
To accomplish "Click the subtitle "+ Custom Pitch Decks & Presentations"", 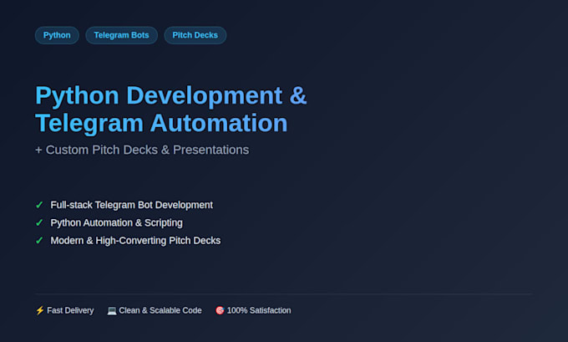I will point(142,150).
